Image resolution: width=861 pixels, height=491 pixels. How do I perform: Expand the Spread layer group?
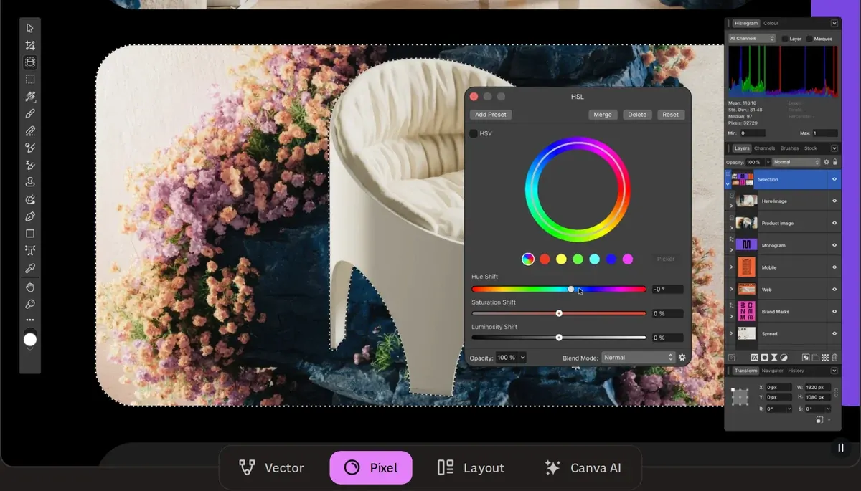pos(732,333)
